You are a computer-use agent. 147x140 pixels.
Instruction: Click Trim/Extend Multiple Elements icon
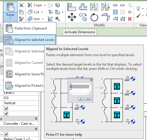click(x=123, y=19)
